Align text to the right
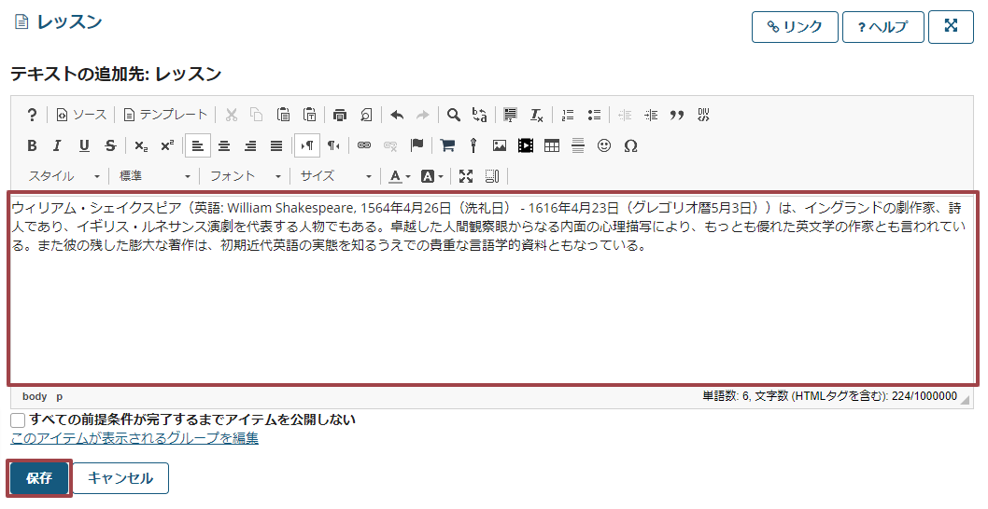 250,146
